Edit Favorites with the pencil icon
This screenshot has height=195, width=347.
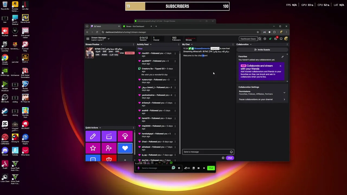tap(282, 57)
